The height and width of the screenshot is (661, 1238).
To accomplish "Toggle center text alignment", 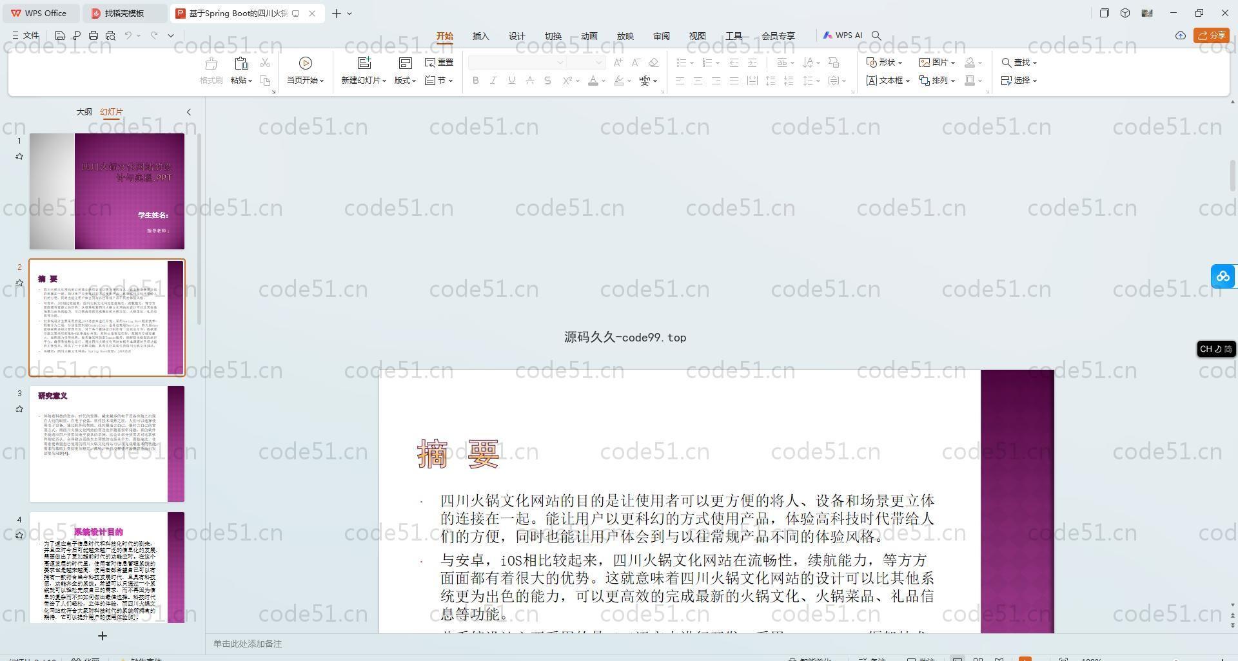I will [698, 81].
